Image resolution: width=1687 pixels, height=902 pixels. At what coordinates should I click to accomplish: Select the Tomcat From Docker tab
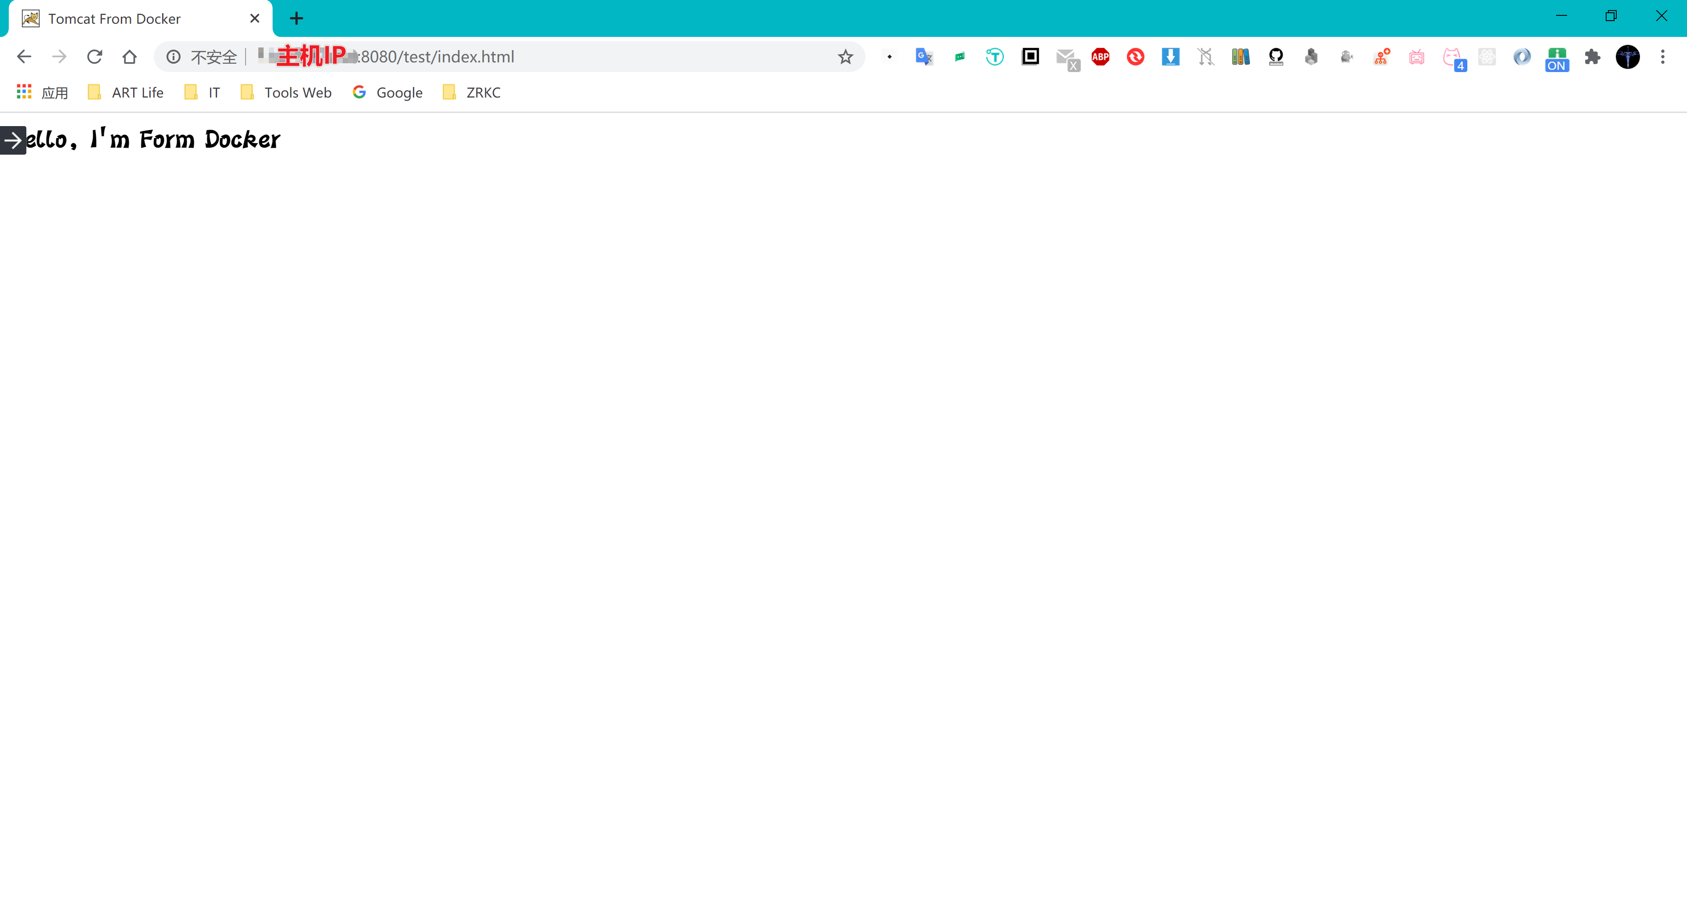[x=115, y=19]
